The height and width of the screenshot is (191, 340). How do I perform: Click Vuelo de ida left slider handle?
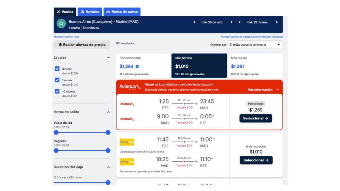[x=56, y=132]
